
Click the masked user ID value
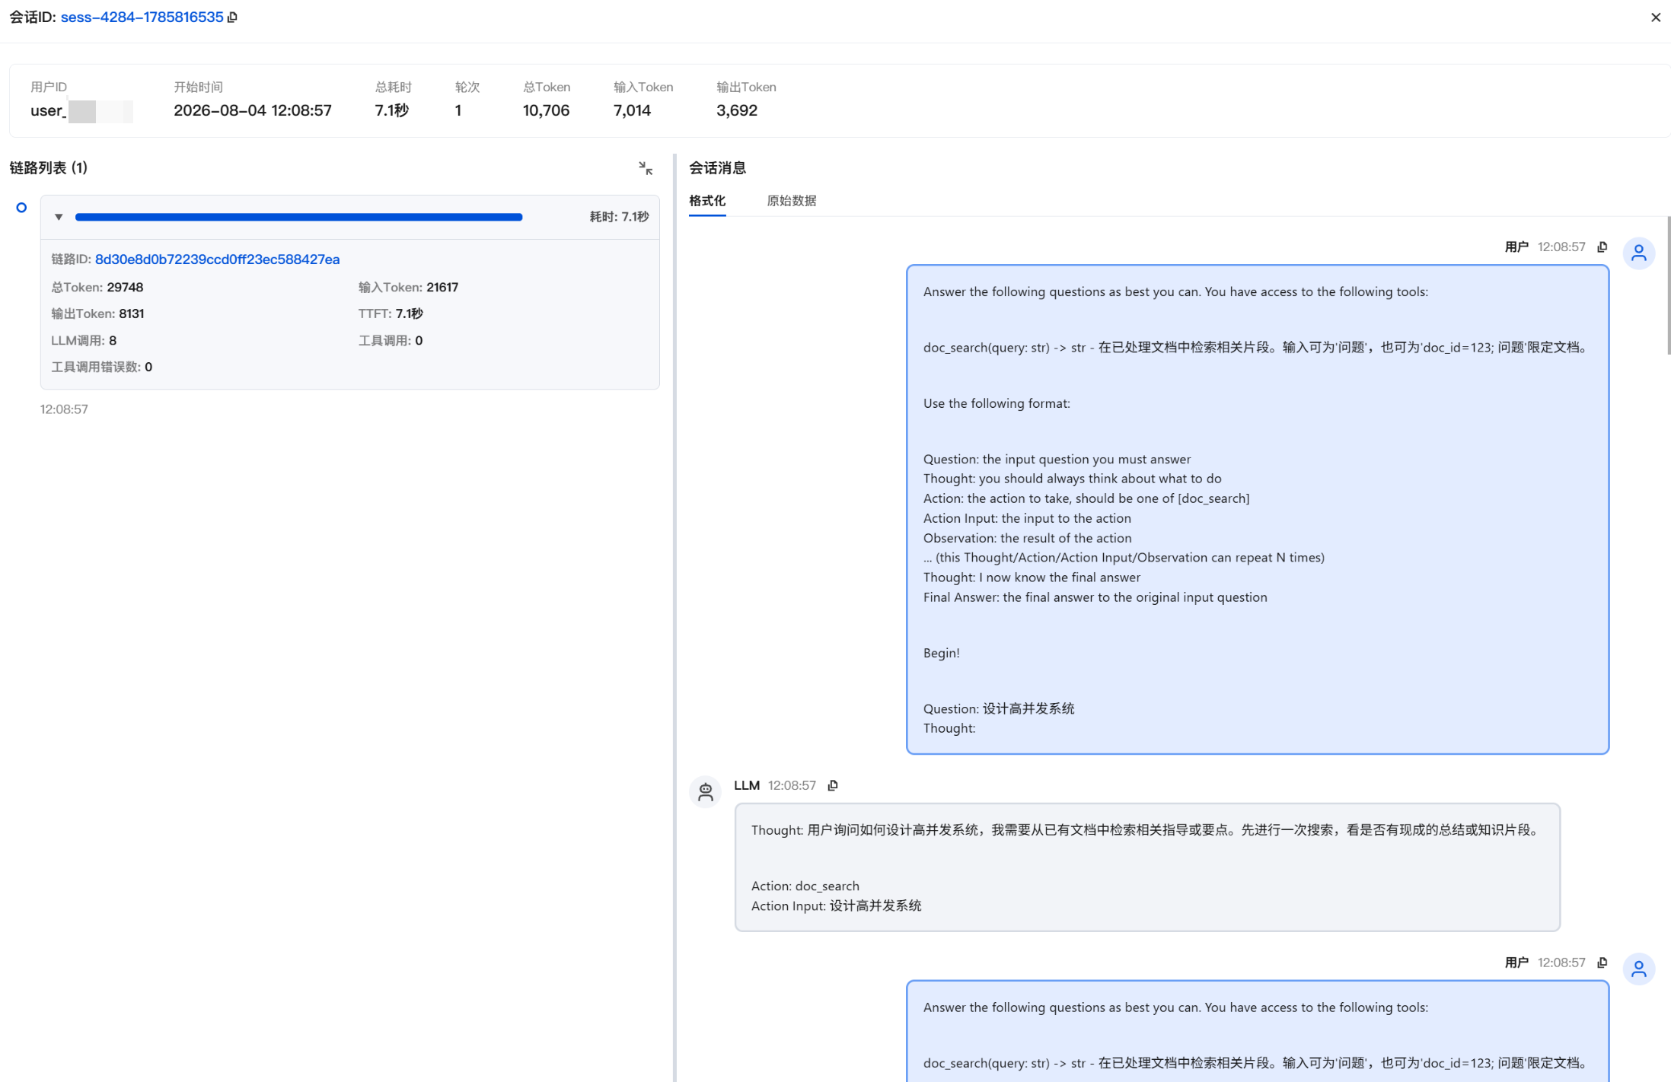[x=81, y=111]
